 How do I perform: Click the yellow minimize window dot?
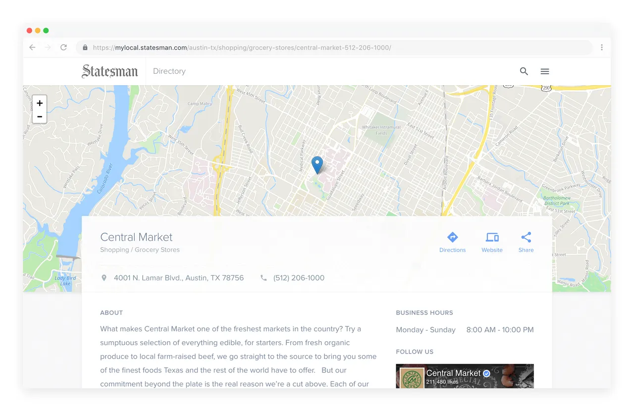38,31
